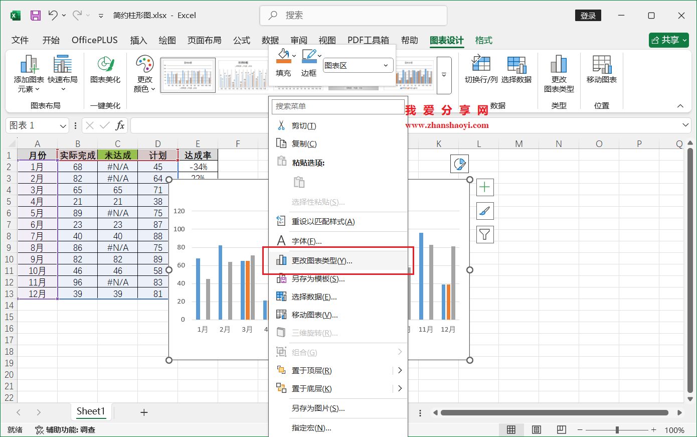Screen dimensions: 697x437
Task: Adjust the zoom slider at bottom right
Action: click(x=618, y=430)
